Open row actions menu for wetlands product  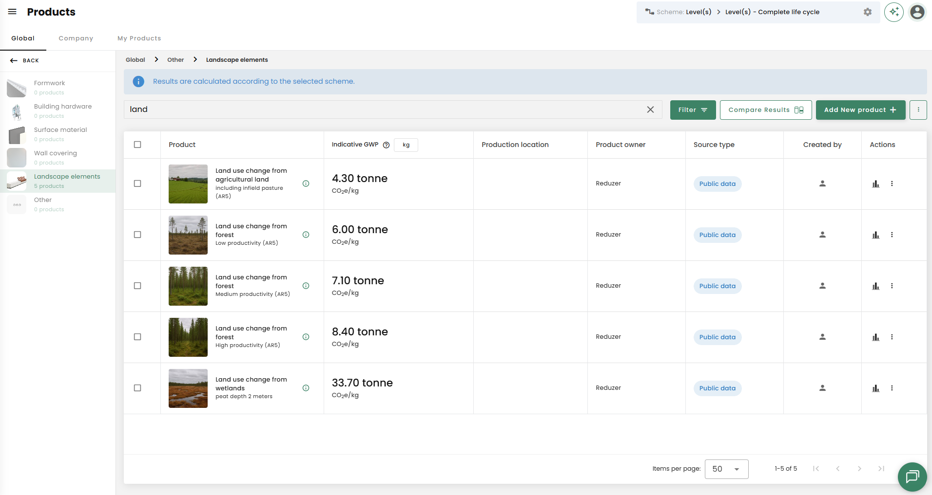coord(892,388)
